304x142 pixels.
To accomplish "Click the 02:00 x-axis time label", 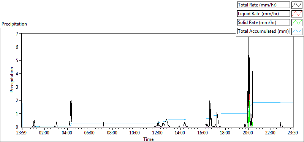I will [x=44, y=133].
